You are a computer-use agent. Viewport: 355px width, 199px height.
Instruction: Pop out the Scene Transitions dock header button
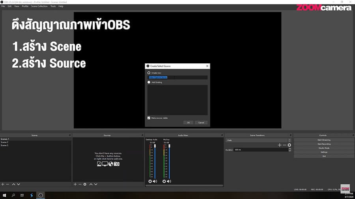coord(290,135)
